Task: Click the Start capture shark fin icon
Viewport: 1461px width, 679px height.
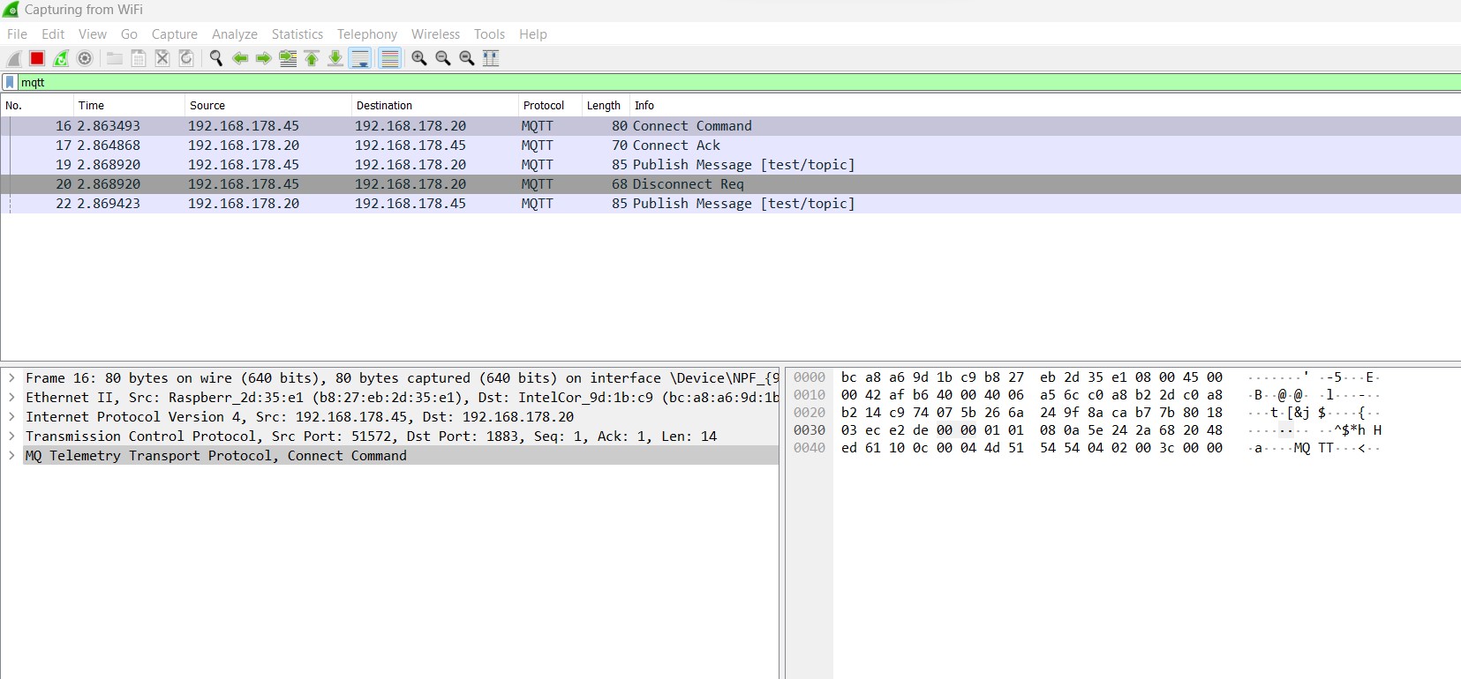Action: tap(13, 58)
